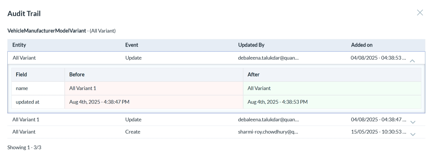The width and height of the screenshot is (433, 157).
Task: Click the 'Showing 1 - 3/3' pagination text
Action: click(x=24, y=147)
